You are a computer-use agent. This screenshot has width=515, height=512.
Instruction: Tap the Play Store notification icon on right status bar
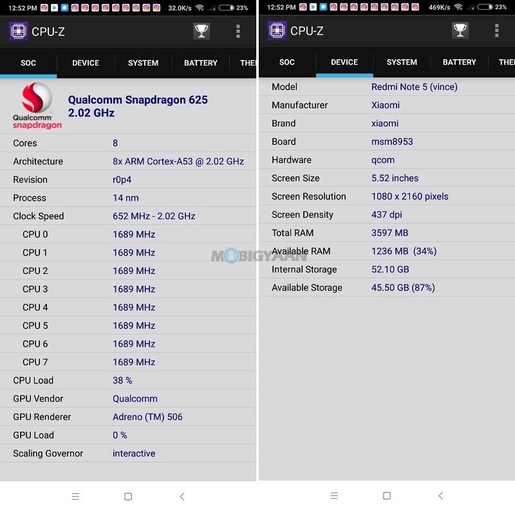pyautogui.click(x=313, y=7)
